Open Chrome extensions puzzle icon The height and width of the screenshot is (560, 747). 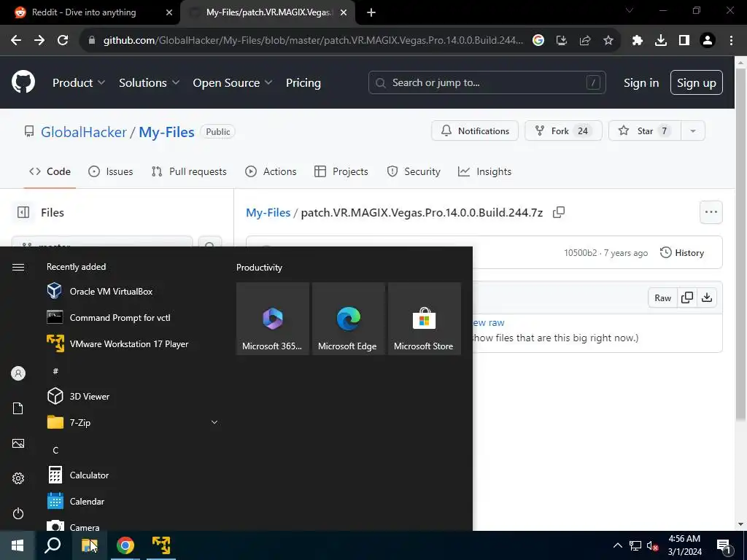[x=637, y=41]
